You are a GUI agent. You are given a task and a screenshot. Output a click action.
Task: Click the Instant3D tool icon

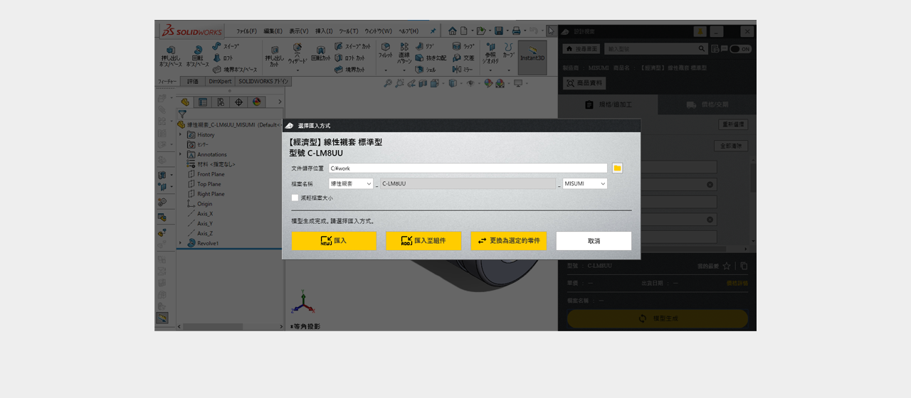click(x=532, y=57)
